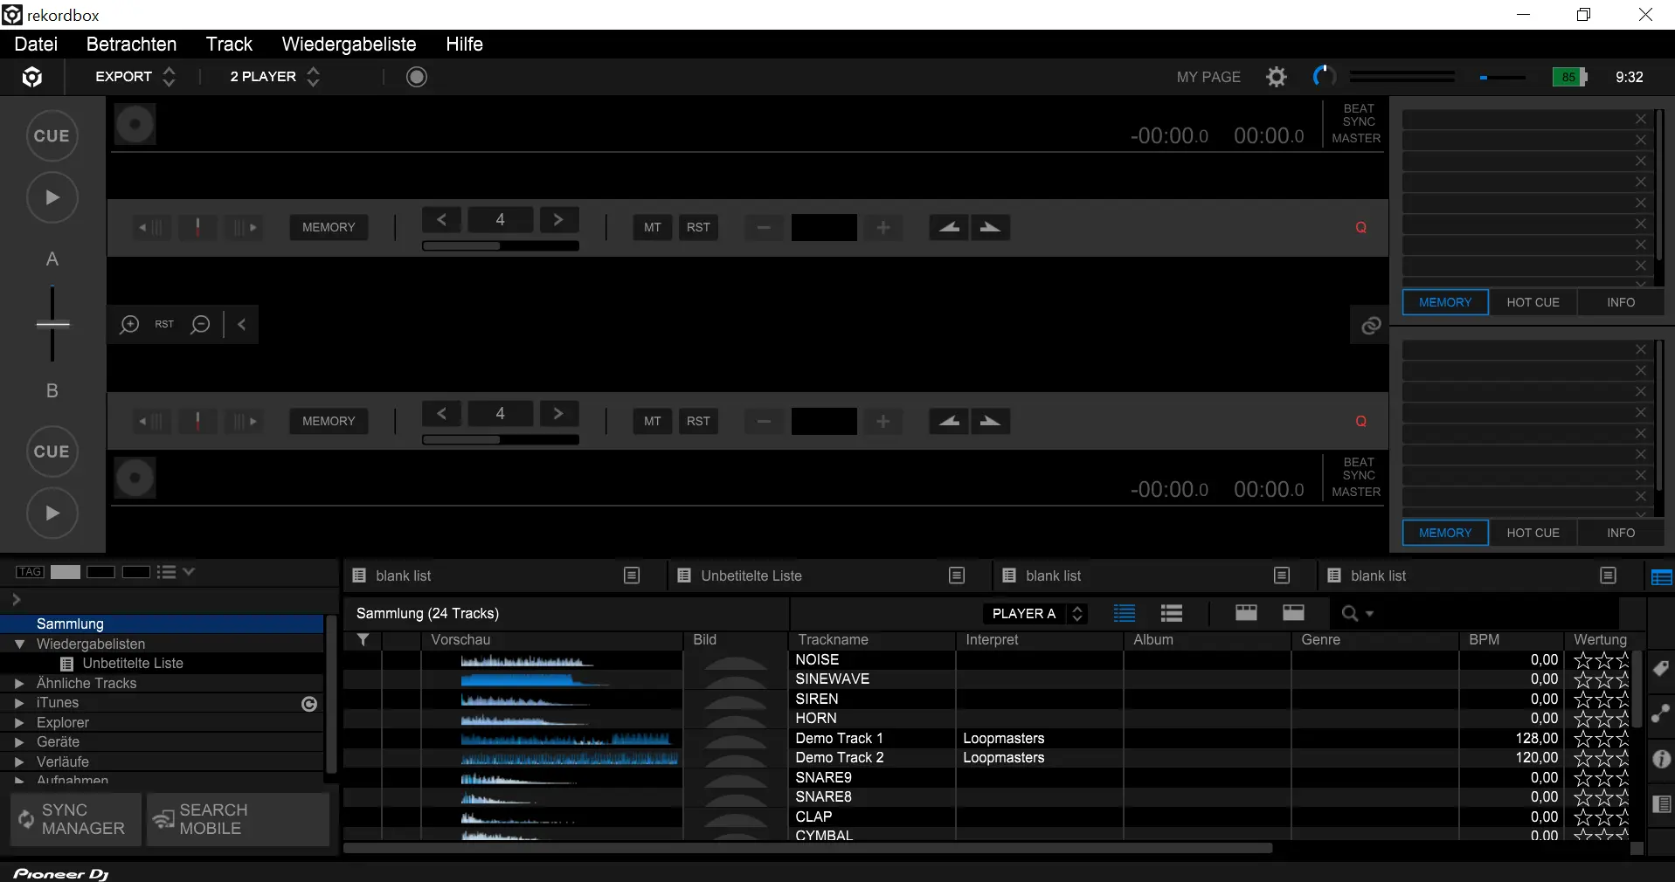Click the search magnifier in the track list
1675x882 pixels.
(1350, 614)
